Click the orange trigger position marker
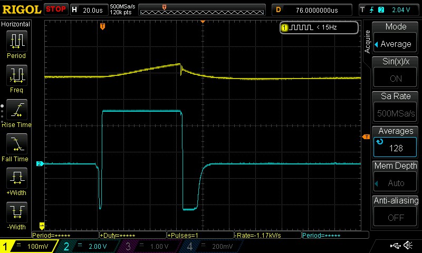This screenshot has height=253, width=422. 102,26
